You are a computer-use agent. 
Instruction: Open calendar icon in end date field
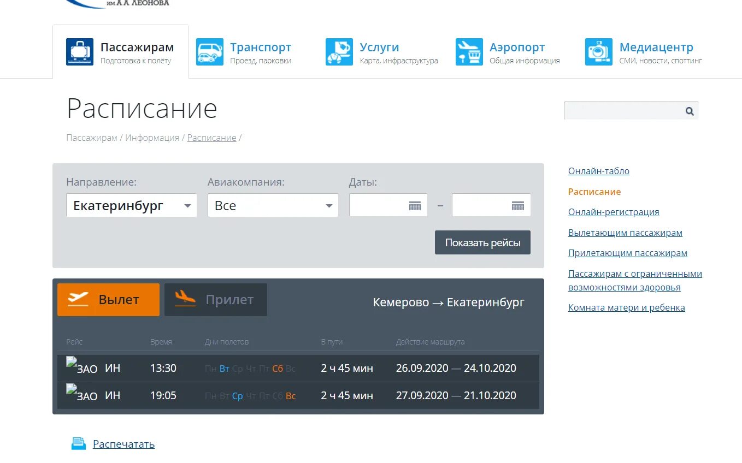pos(518,206)
